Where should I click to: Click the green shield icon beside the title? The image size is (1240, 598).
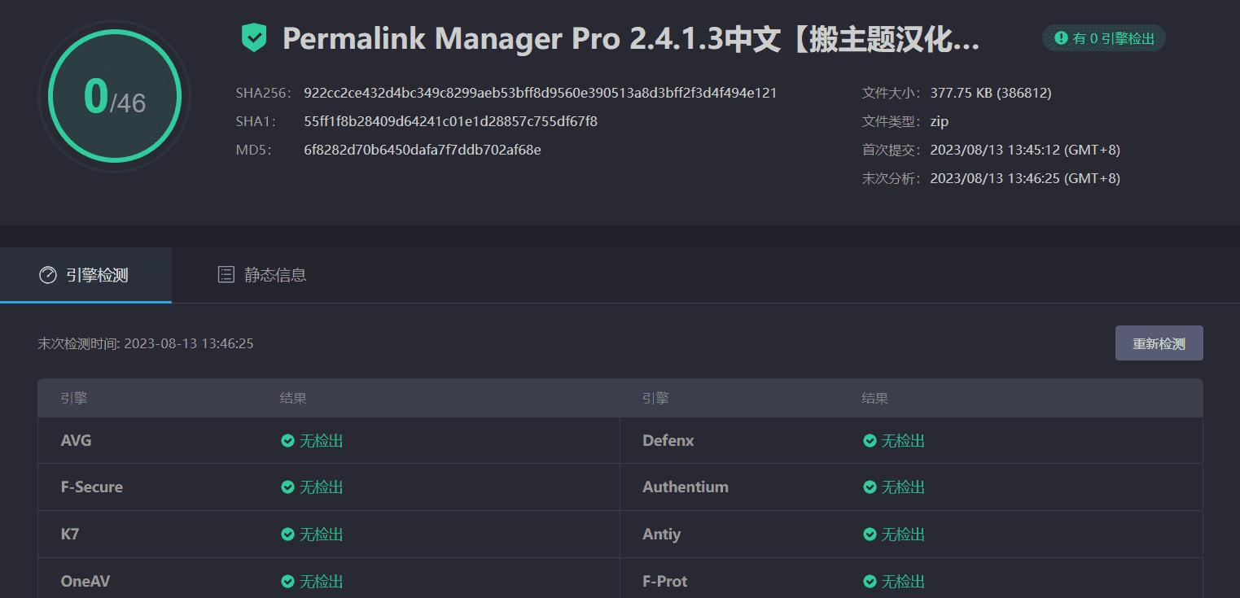[254, 37]
